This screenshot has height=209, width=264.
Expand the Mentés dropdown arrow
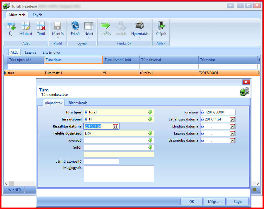[58, 38]
